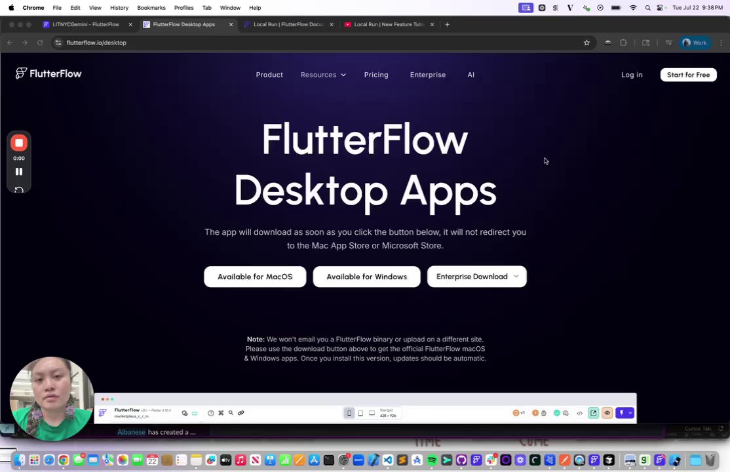Click the code view icon in app preview
This screenshot has width=730, height=472.
[580, 413]
